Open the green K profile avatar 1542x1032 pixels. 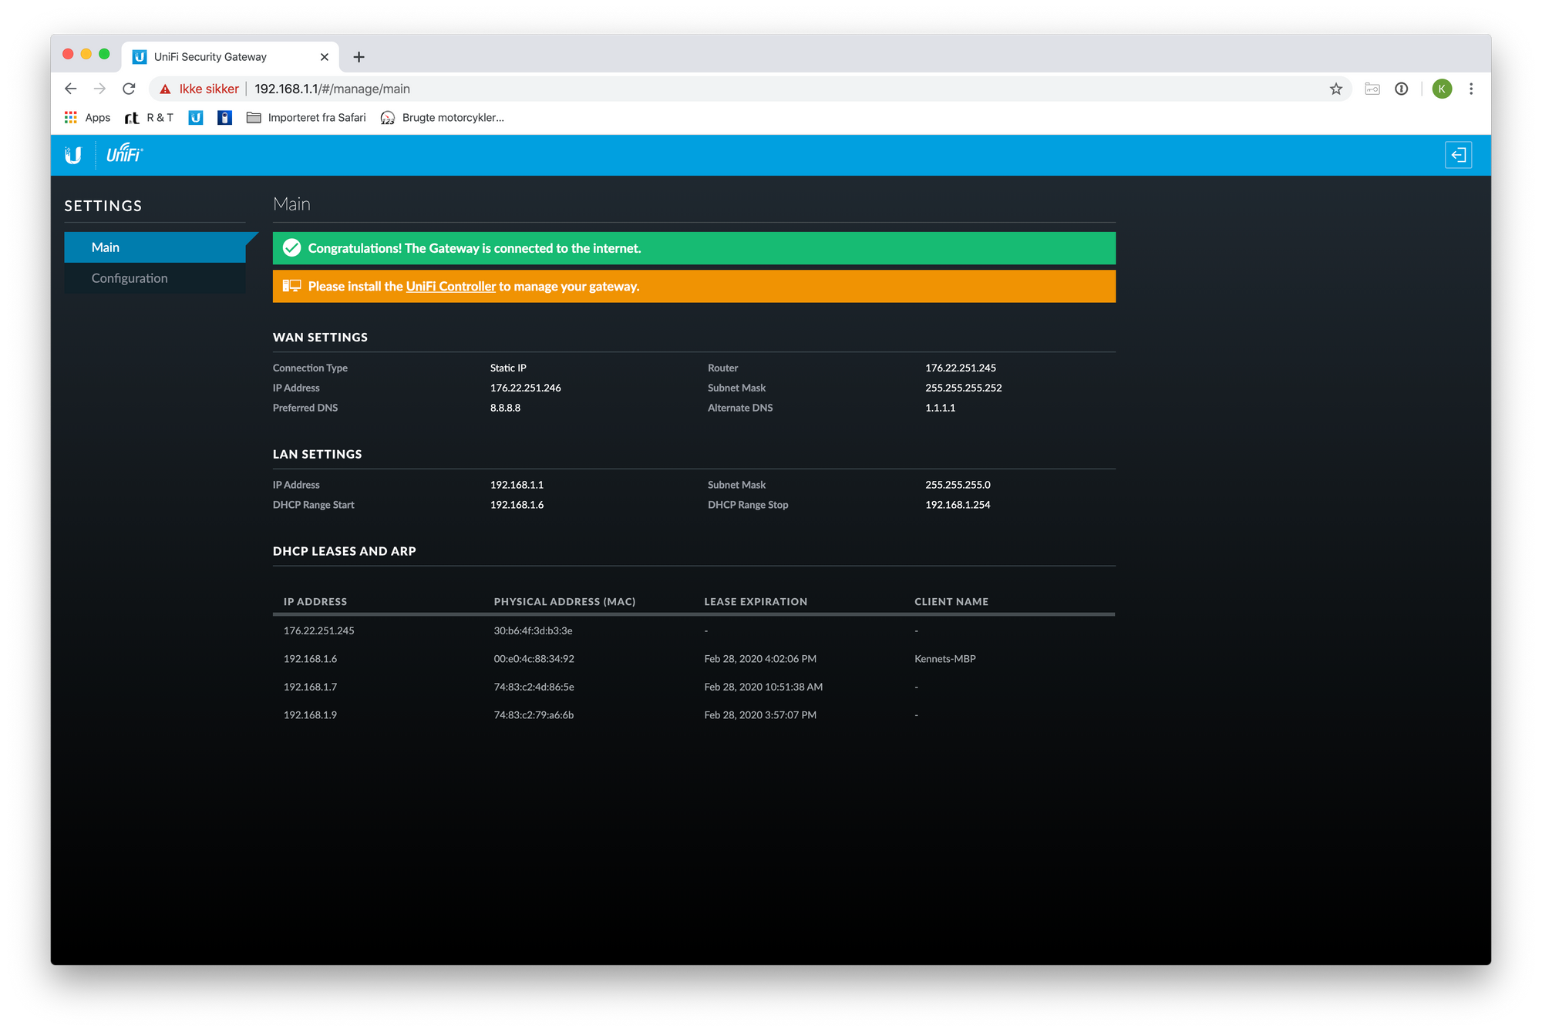[1442, 89]
